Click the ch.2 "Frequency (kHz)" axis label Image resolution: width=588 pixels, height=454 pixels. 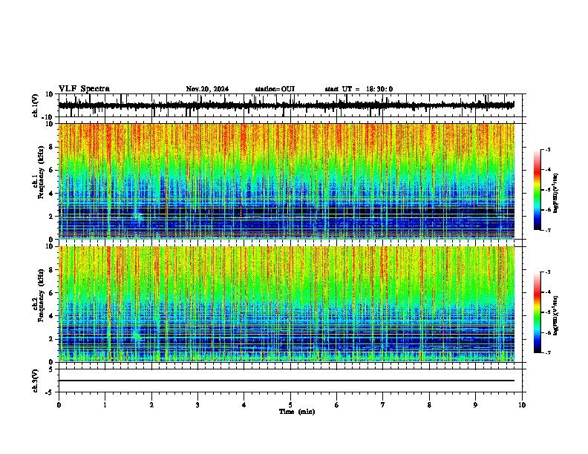point(41,295)
